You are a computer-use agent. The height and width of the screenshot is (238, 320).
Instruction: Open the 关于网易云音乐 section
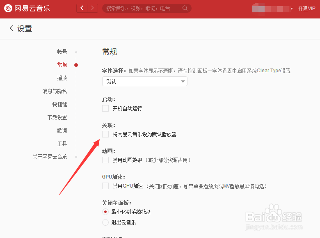pos(50,157)
